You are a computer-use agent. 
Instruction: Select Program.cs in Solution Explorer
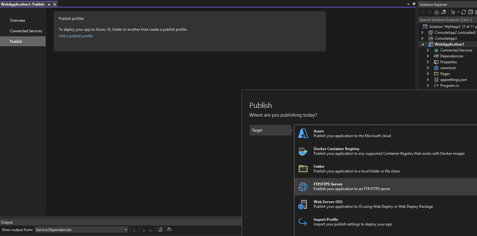click(x=449, y=86)
